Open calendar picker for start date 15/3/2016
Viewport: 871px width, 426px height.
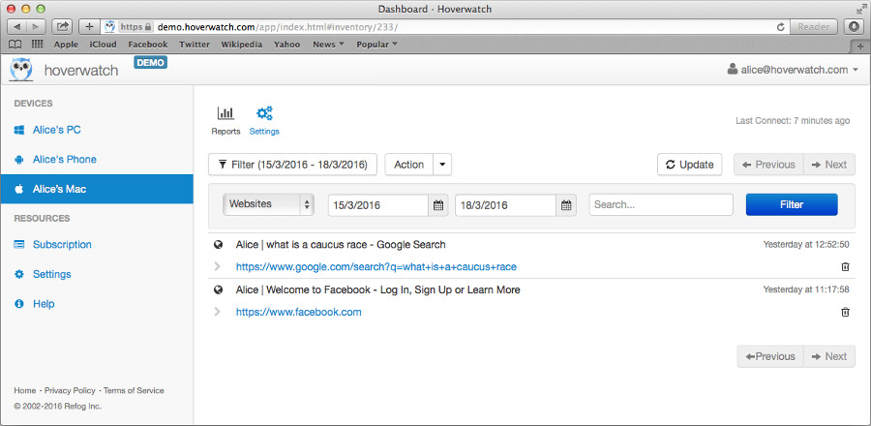click(438, 205)
